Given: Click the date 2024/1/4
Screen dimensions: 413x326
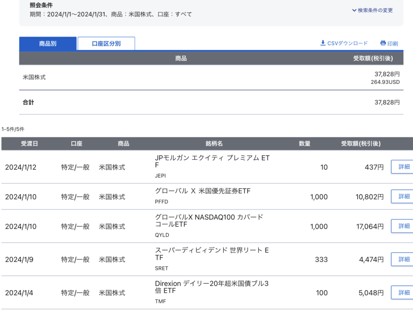Looking at the screenshot, I should (x=19, y=293).
